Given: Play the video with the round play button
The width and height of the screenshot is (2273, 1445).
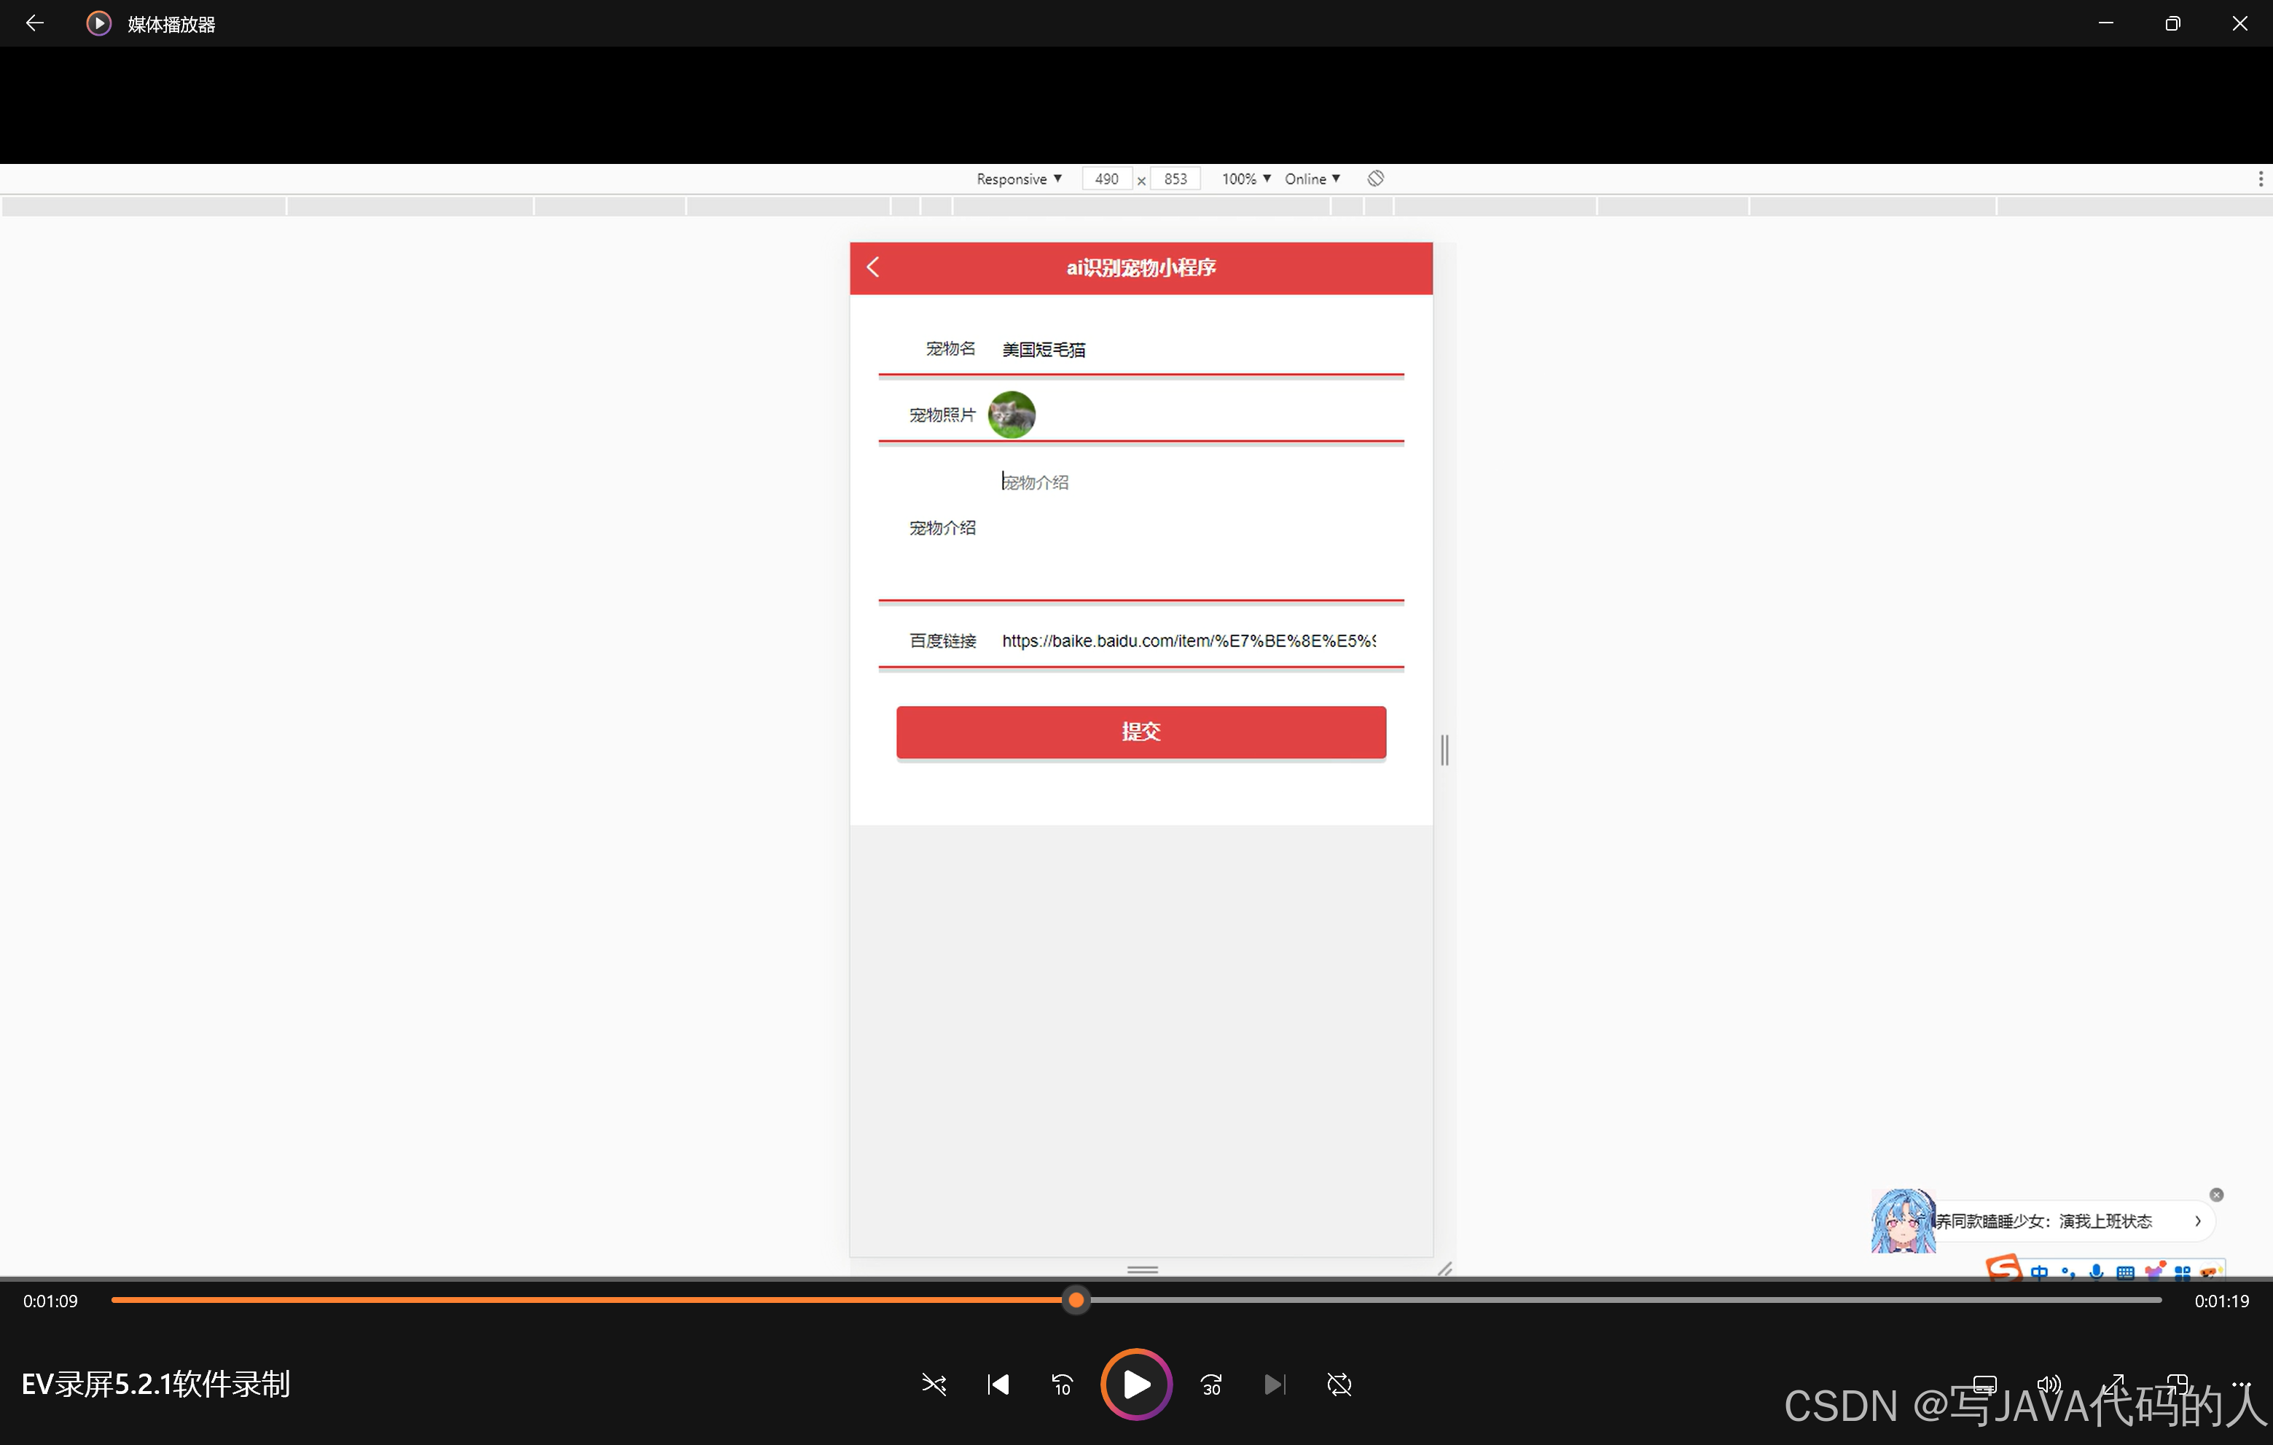Looking at the screenshot, I should [x=1135, y=1384].
